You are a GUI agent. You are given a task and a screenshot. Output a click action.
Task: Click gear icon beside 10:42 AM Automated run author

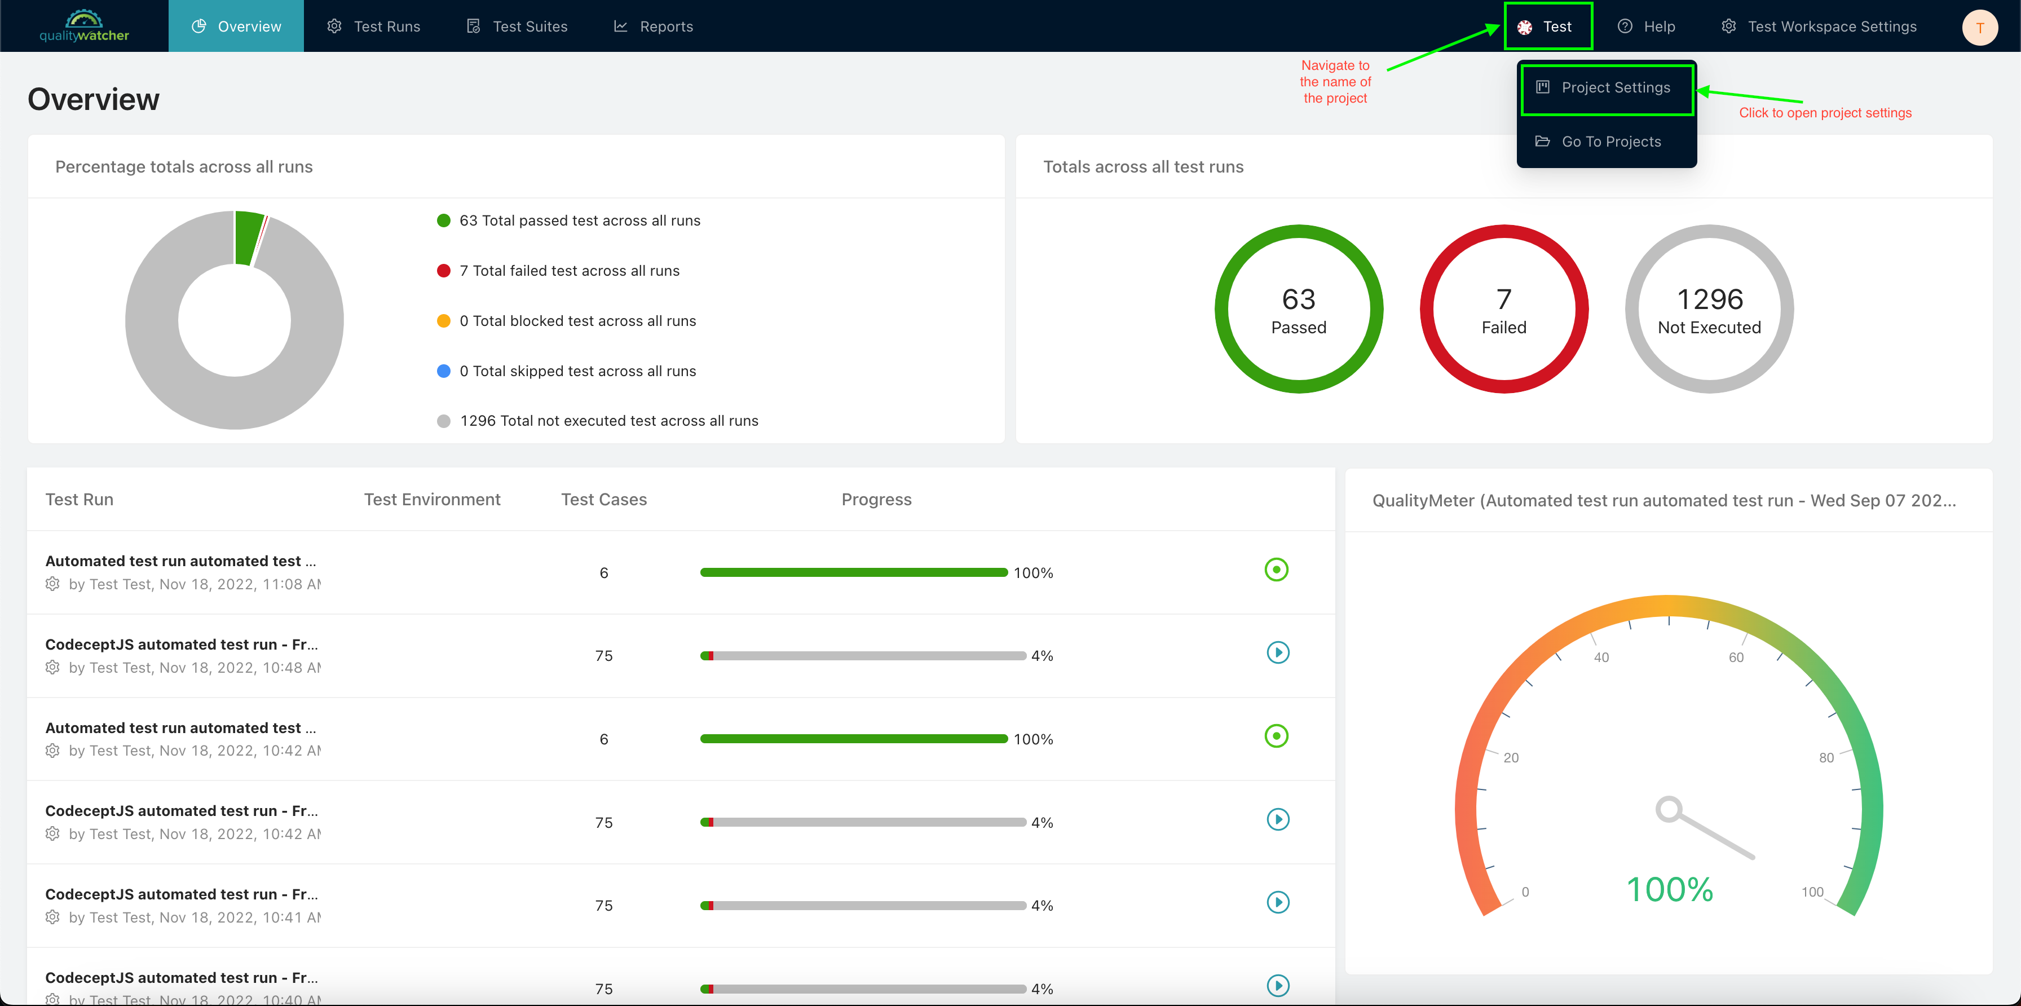[x=52, y=750]
